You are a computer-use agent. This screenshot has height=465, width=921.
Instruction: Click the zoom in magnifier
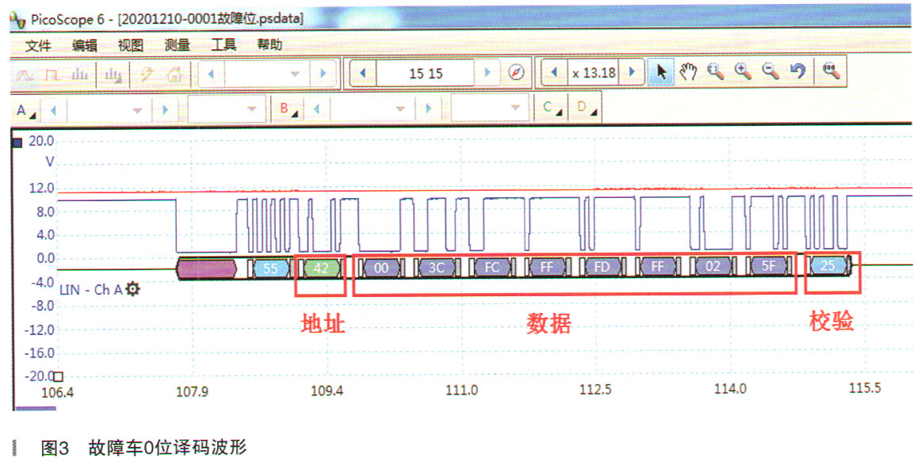[743, 71]
